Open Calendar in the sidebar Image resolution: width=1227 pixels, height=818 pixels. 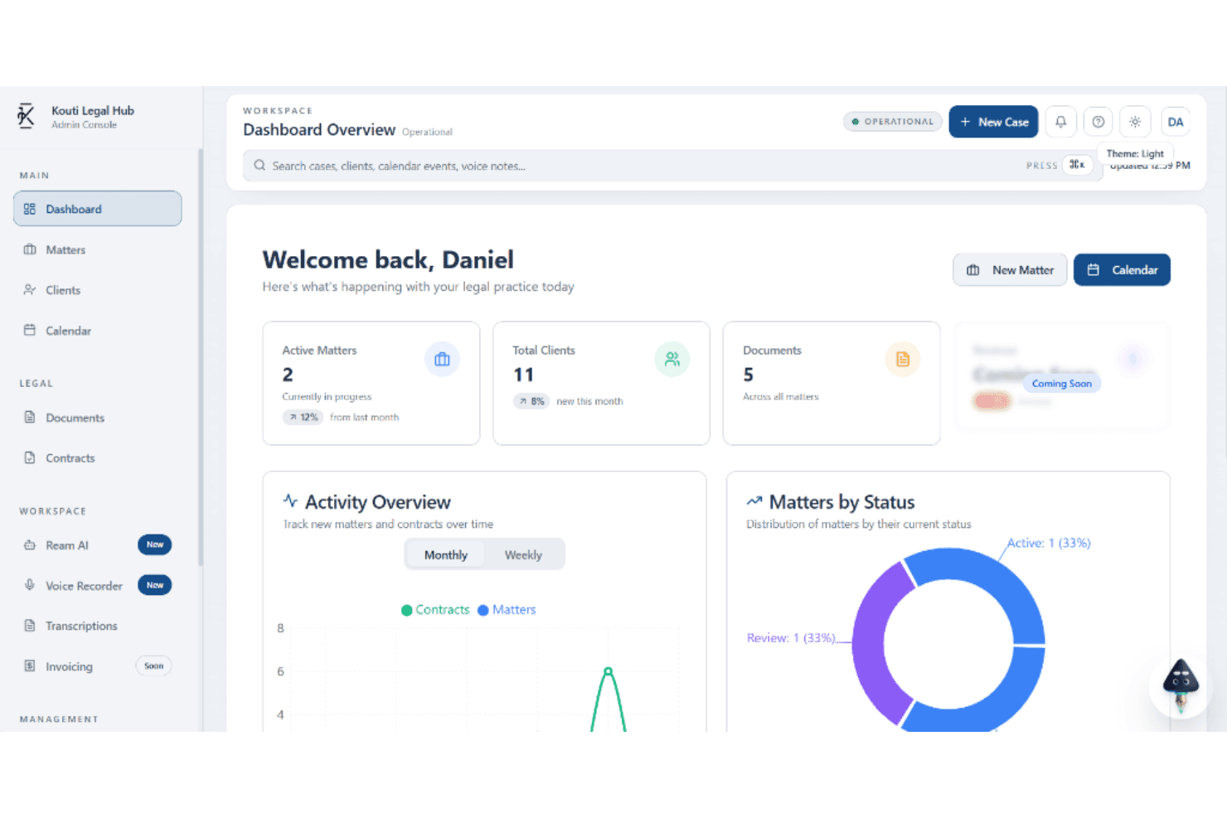click(x=97, y=331)
